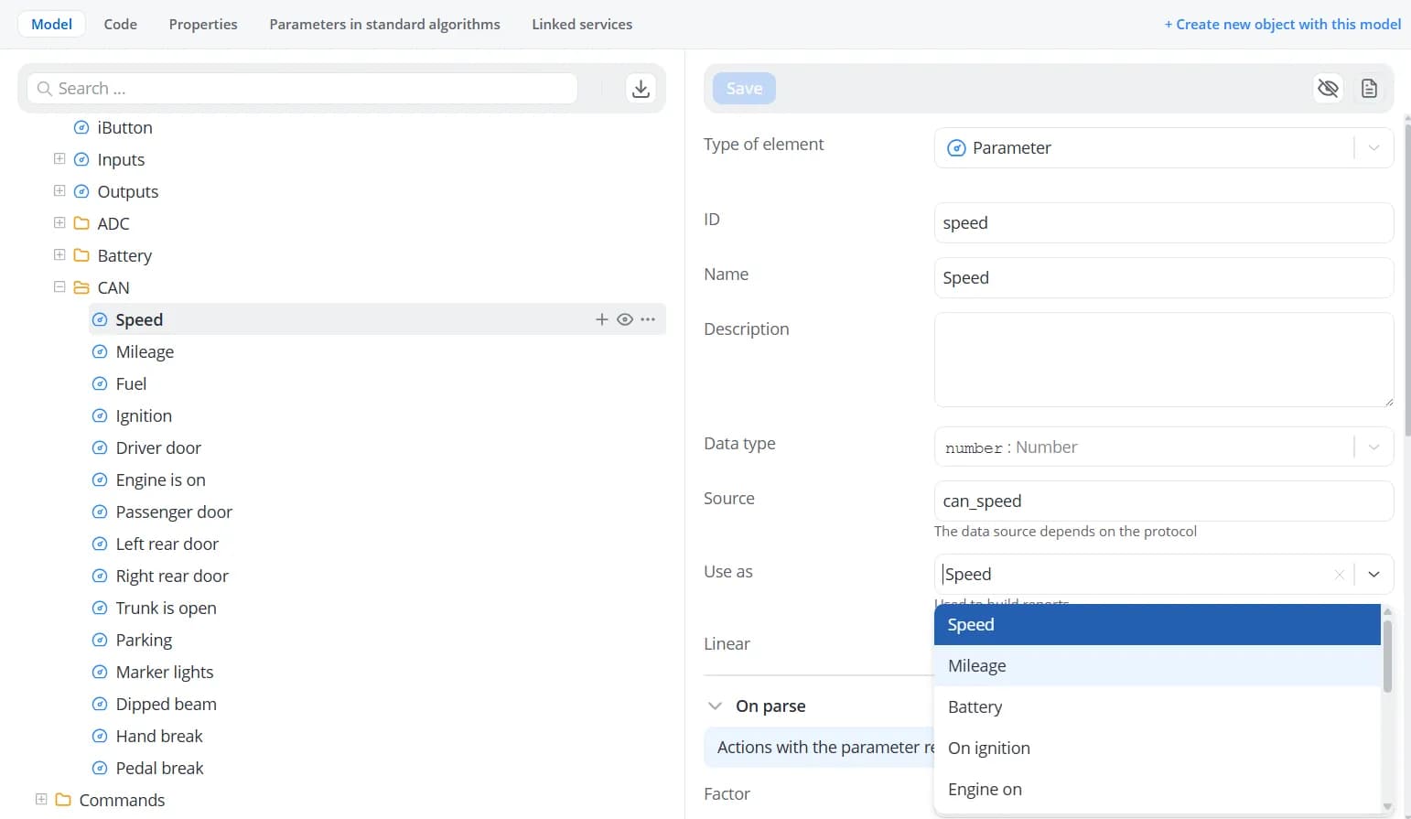Choose Speed in the Use as list
The width and height of the screenshot is (1411, 819).
1157,625
